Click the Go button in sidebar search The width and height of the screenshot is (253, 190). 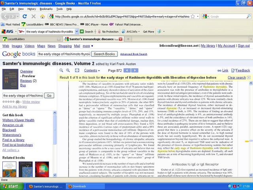pos(49,95)
